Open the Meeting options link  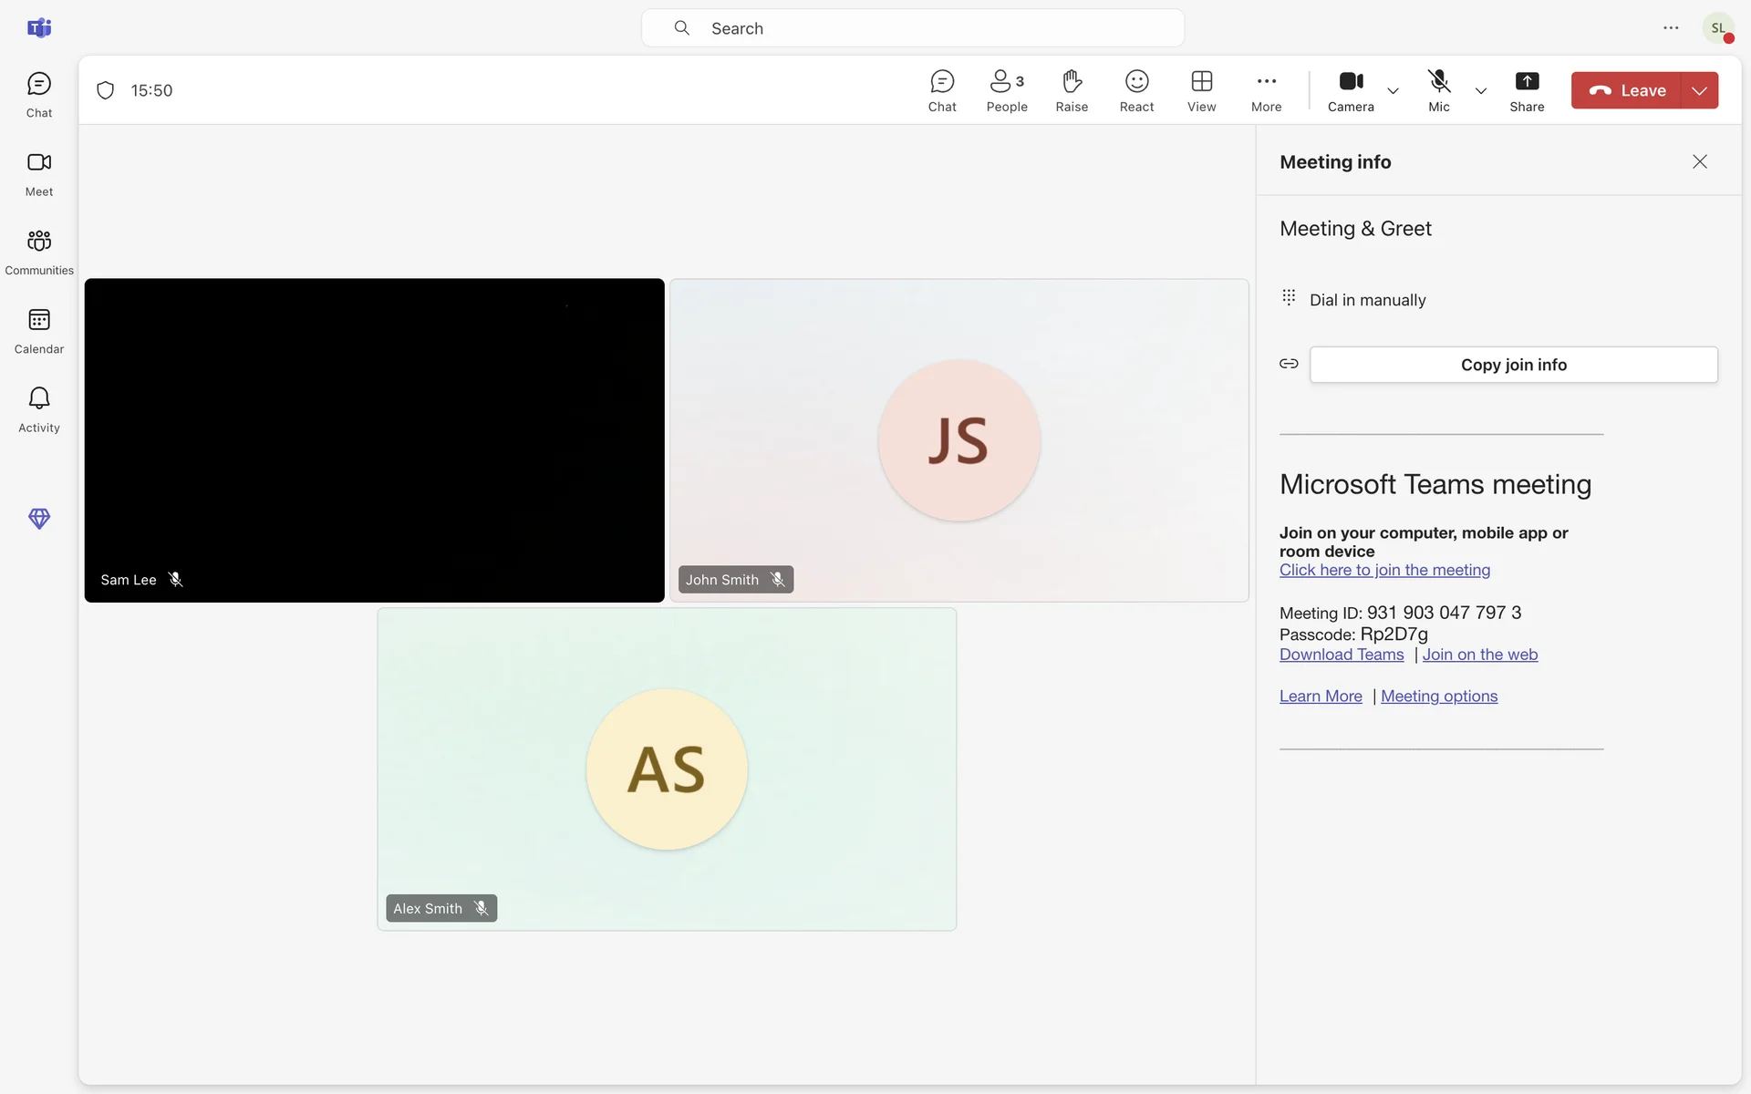pyautogui.click(x=1439, y=697)
